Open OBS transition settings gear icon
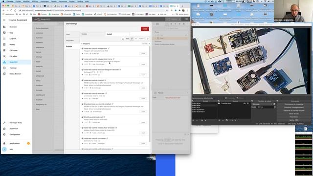 point(274,104)
